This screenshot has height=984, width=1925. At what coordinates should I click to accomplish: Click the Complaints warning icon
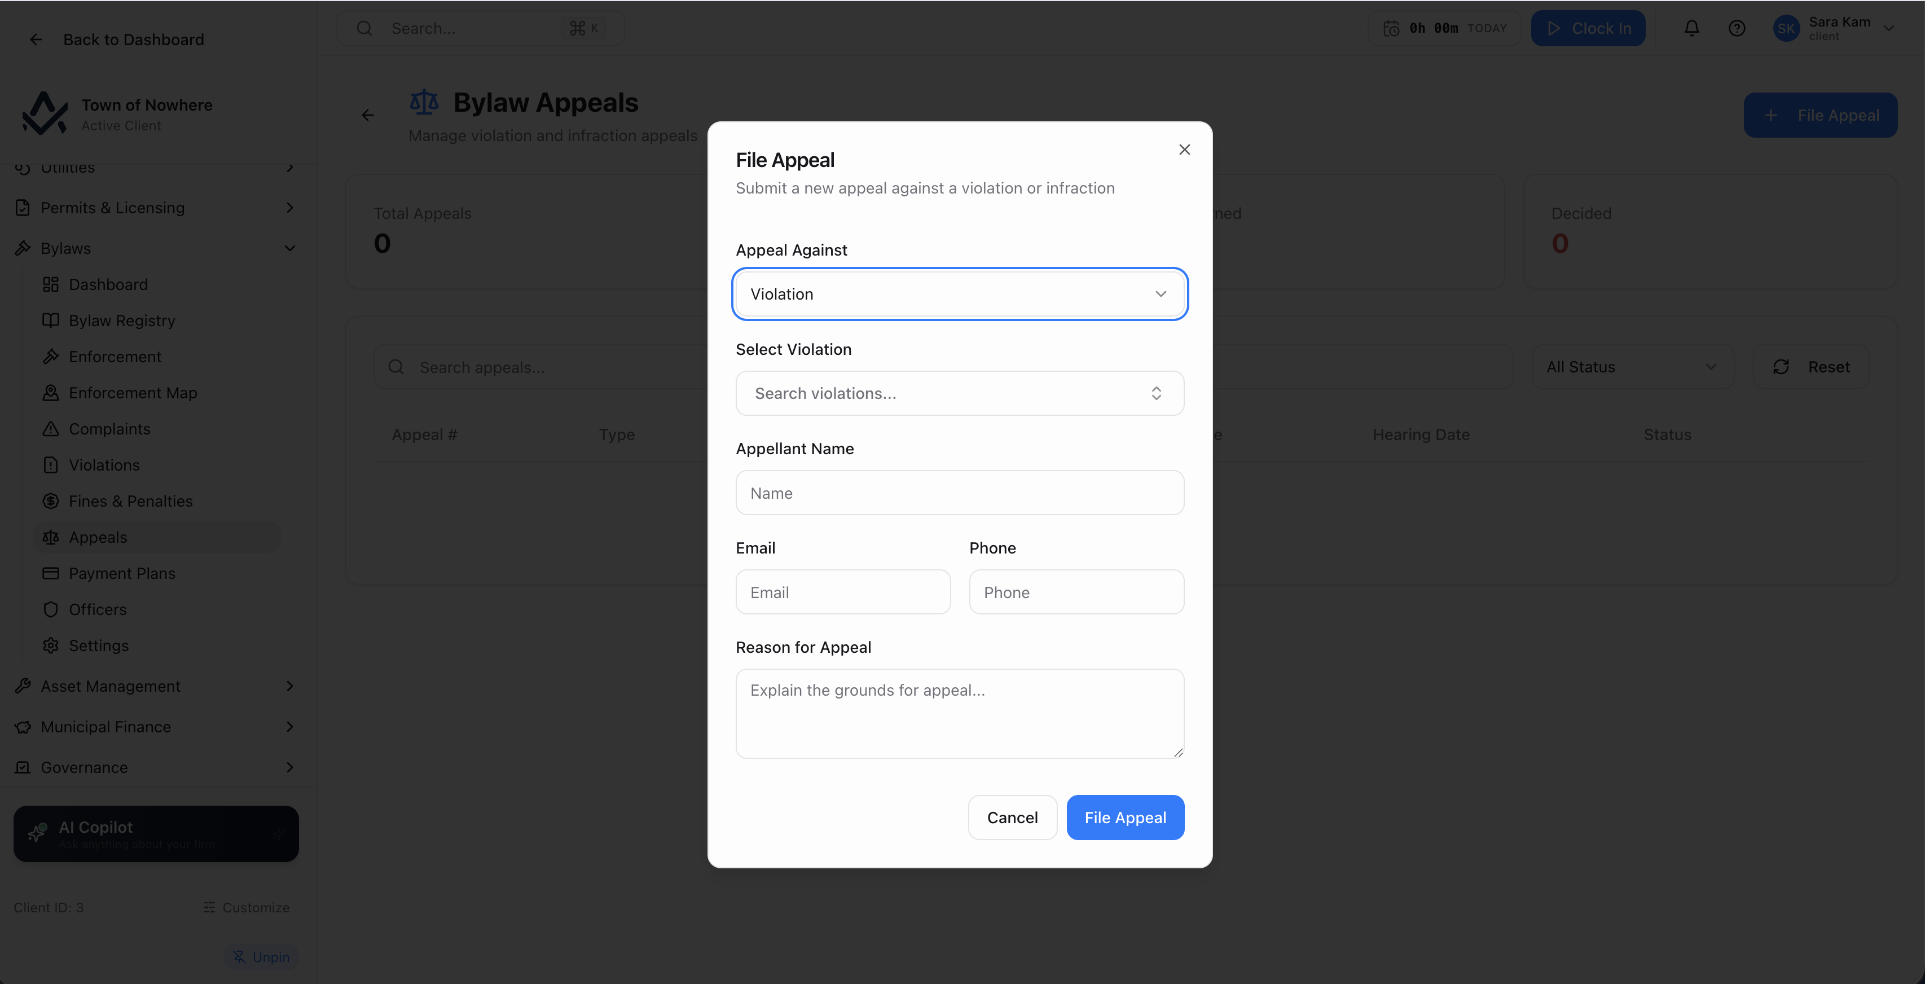(51, 429)
